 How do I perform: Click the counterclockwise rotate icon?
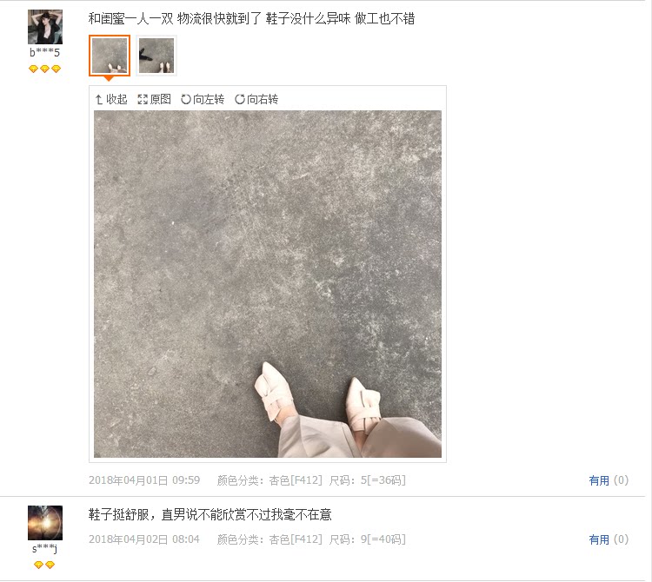[x=186, y=100]
